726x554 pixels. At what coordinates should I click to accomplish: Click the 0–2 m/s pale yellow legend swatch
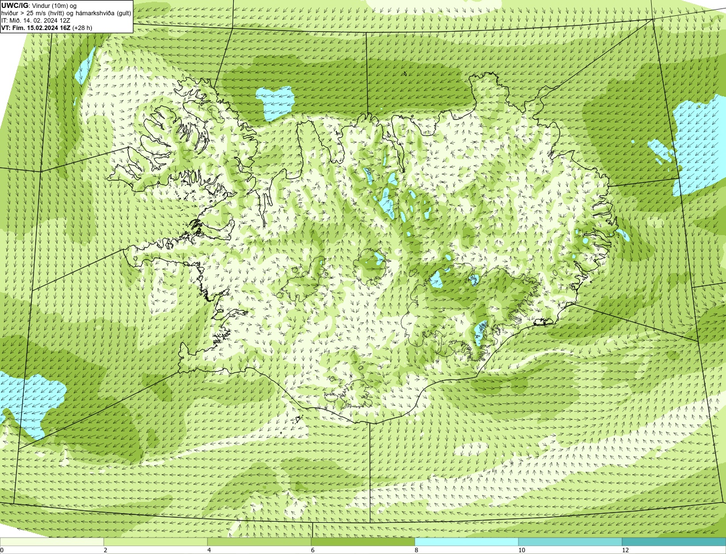point(52,542)
